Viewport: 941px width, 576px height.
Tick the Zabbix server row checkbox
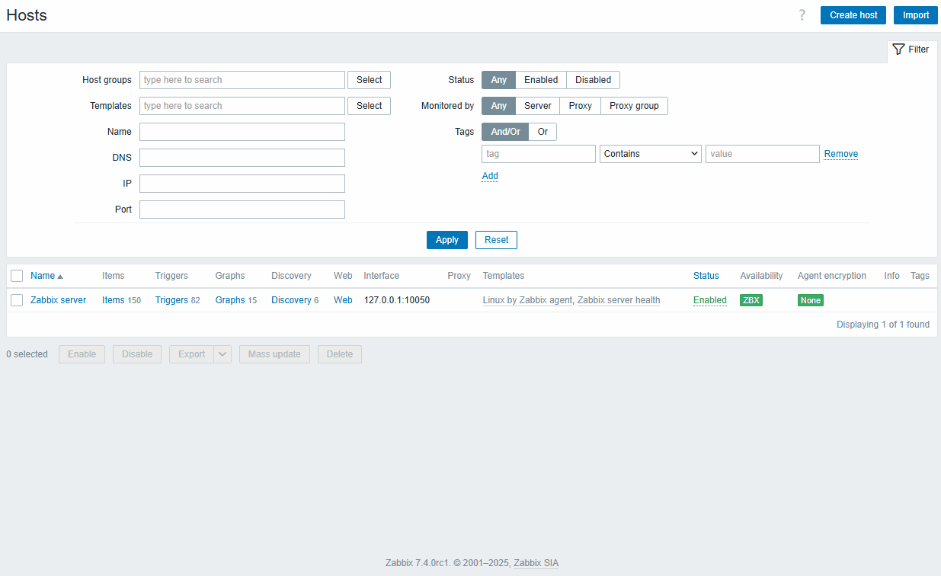[x=17, y=300]
